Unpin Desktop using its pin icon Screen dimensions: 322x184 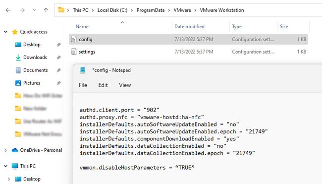59,45
